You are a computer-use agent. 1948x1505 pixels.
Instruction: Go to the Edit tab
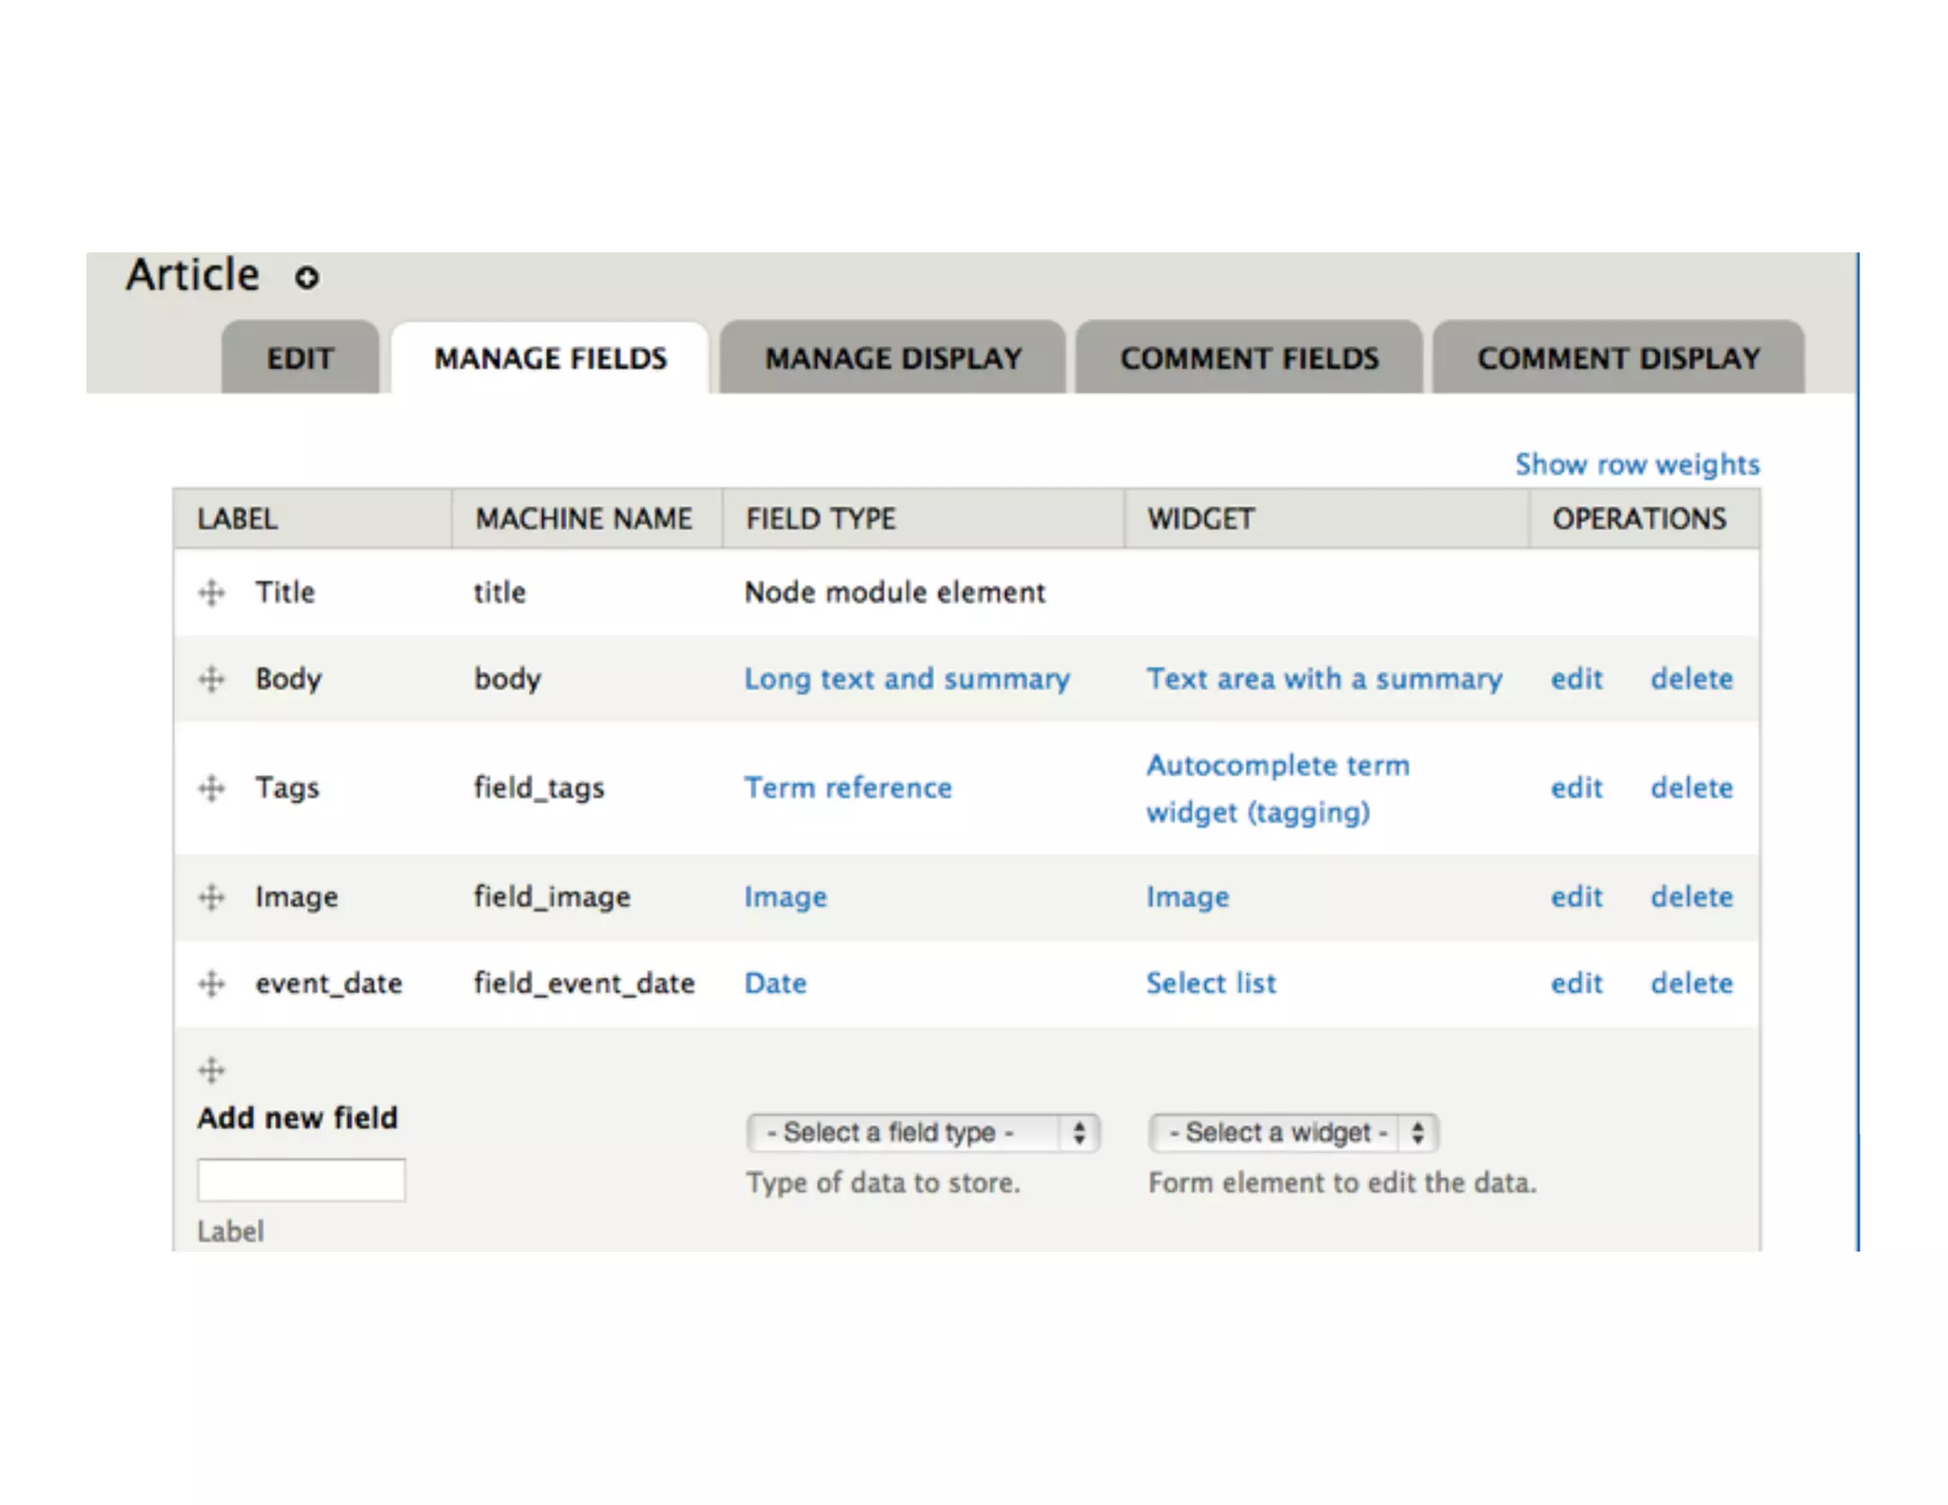(300, 359)
